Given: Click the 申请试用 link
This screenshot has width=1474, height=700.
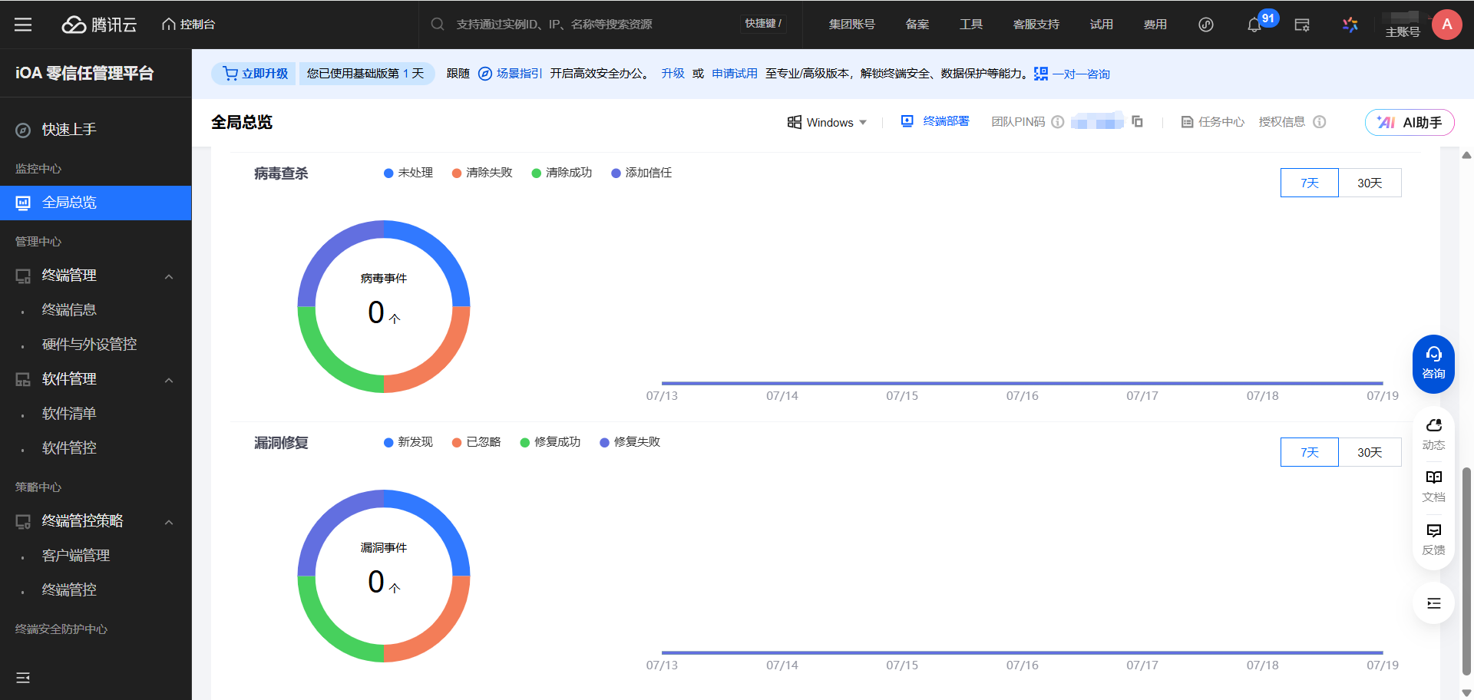Looking at the screenshot, I should 735,74.
